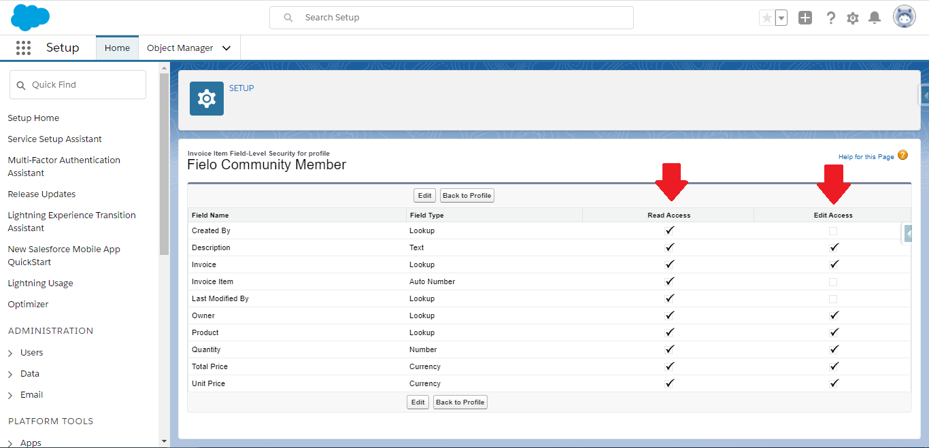Click the Unit Price field name

208,383
